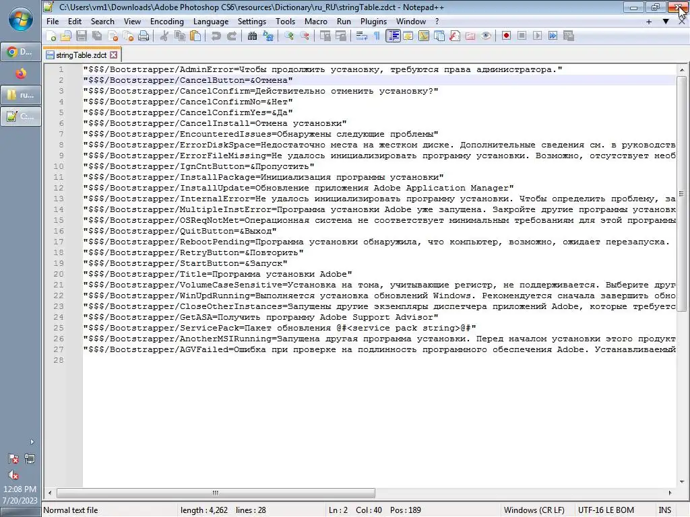Image resolution: width=690 pixels, height=517 pixels.
Task: Click the Close document toolbar icon
Action: [113, 36]
